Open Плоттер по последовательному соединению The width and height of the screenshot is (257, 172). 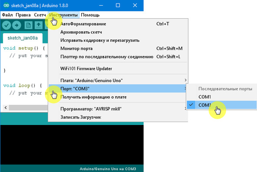118,57
